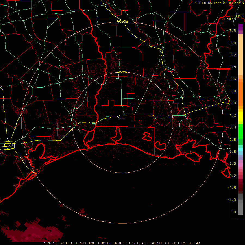Pick the yellow band on the color bar

tap(240, 117)
